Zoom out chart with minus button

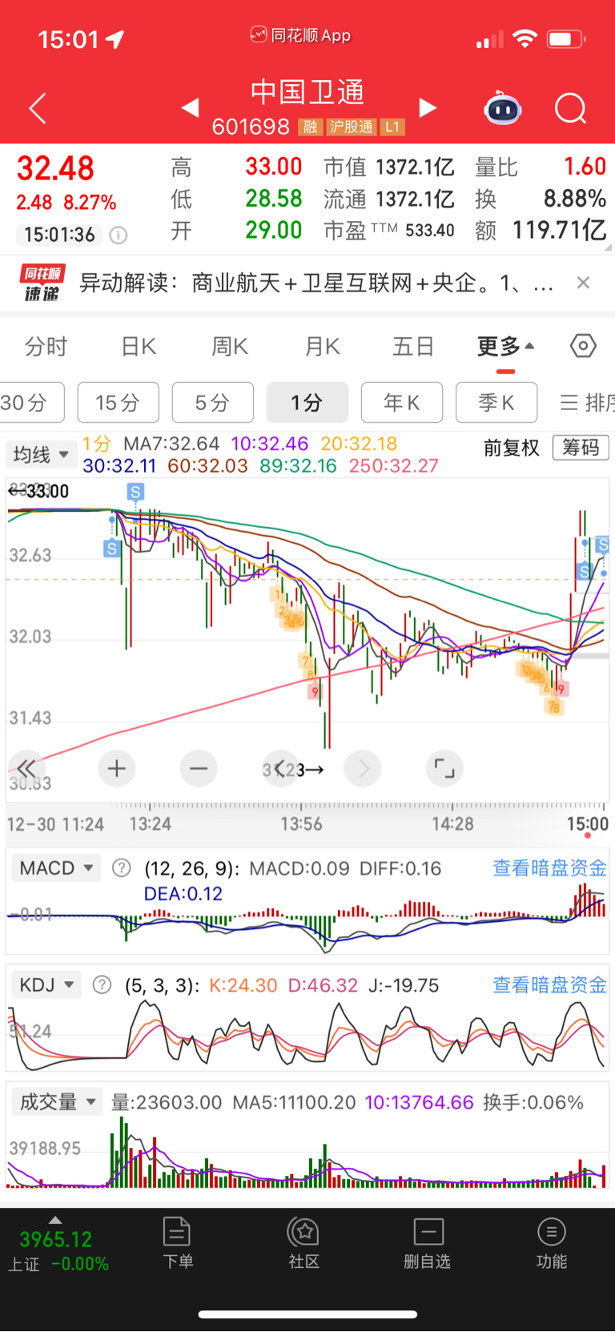click(x=199, y=769)
